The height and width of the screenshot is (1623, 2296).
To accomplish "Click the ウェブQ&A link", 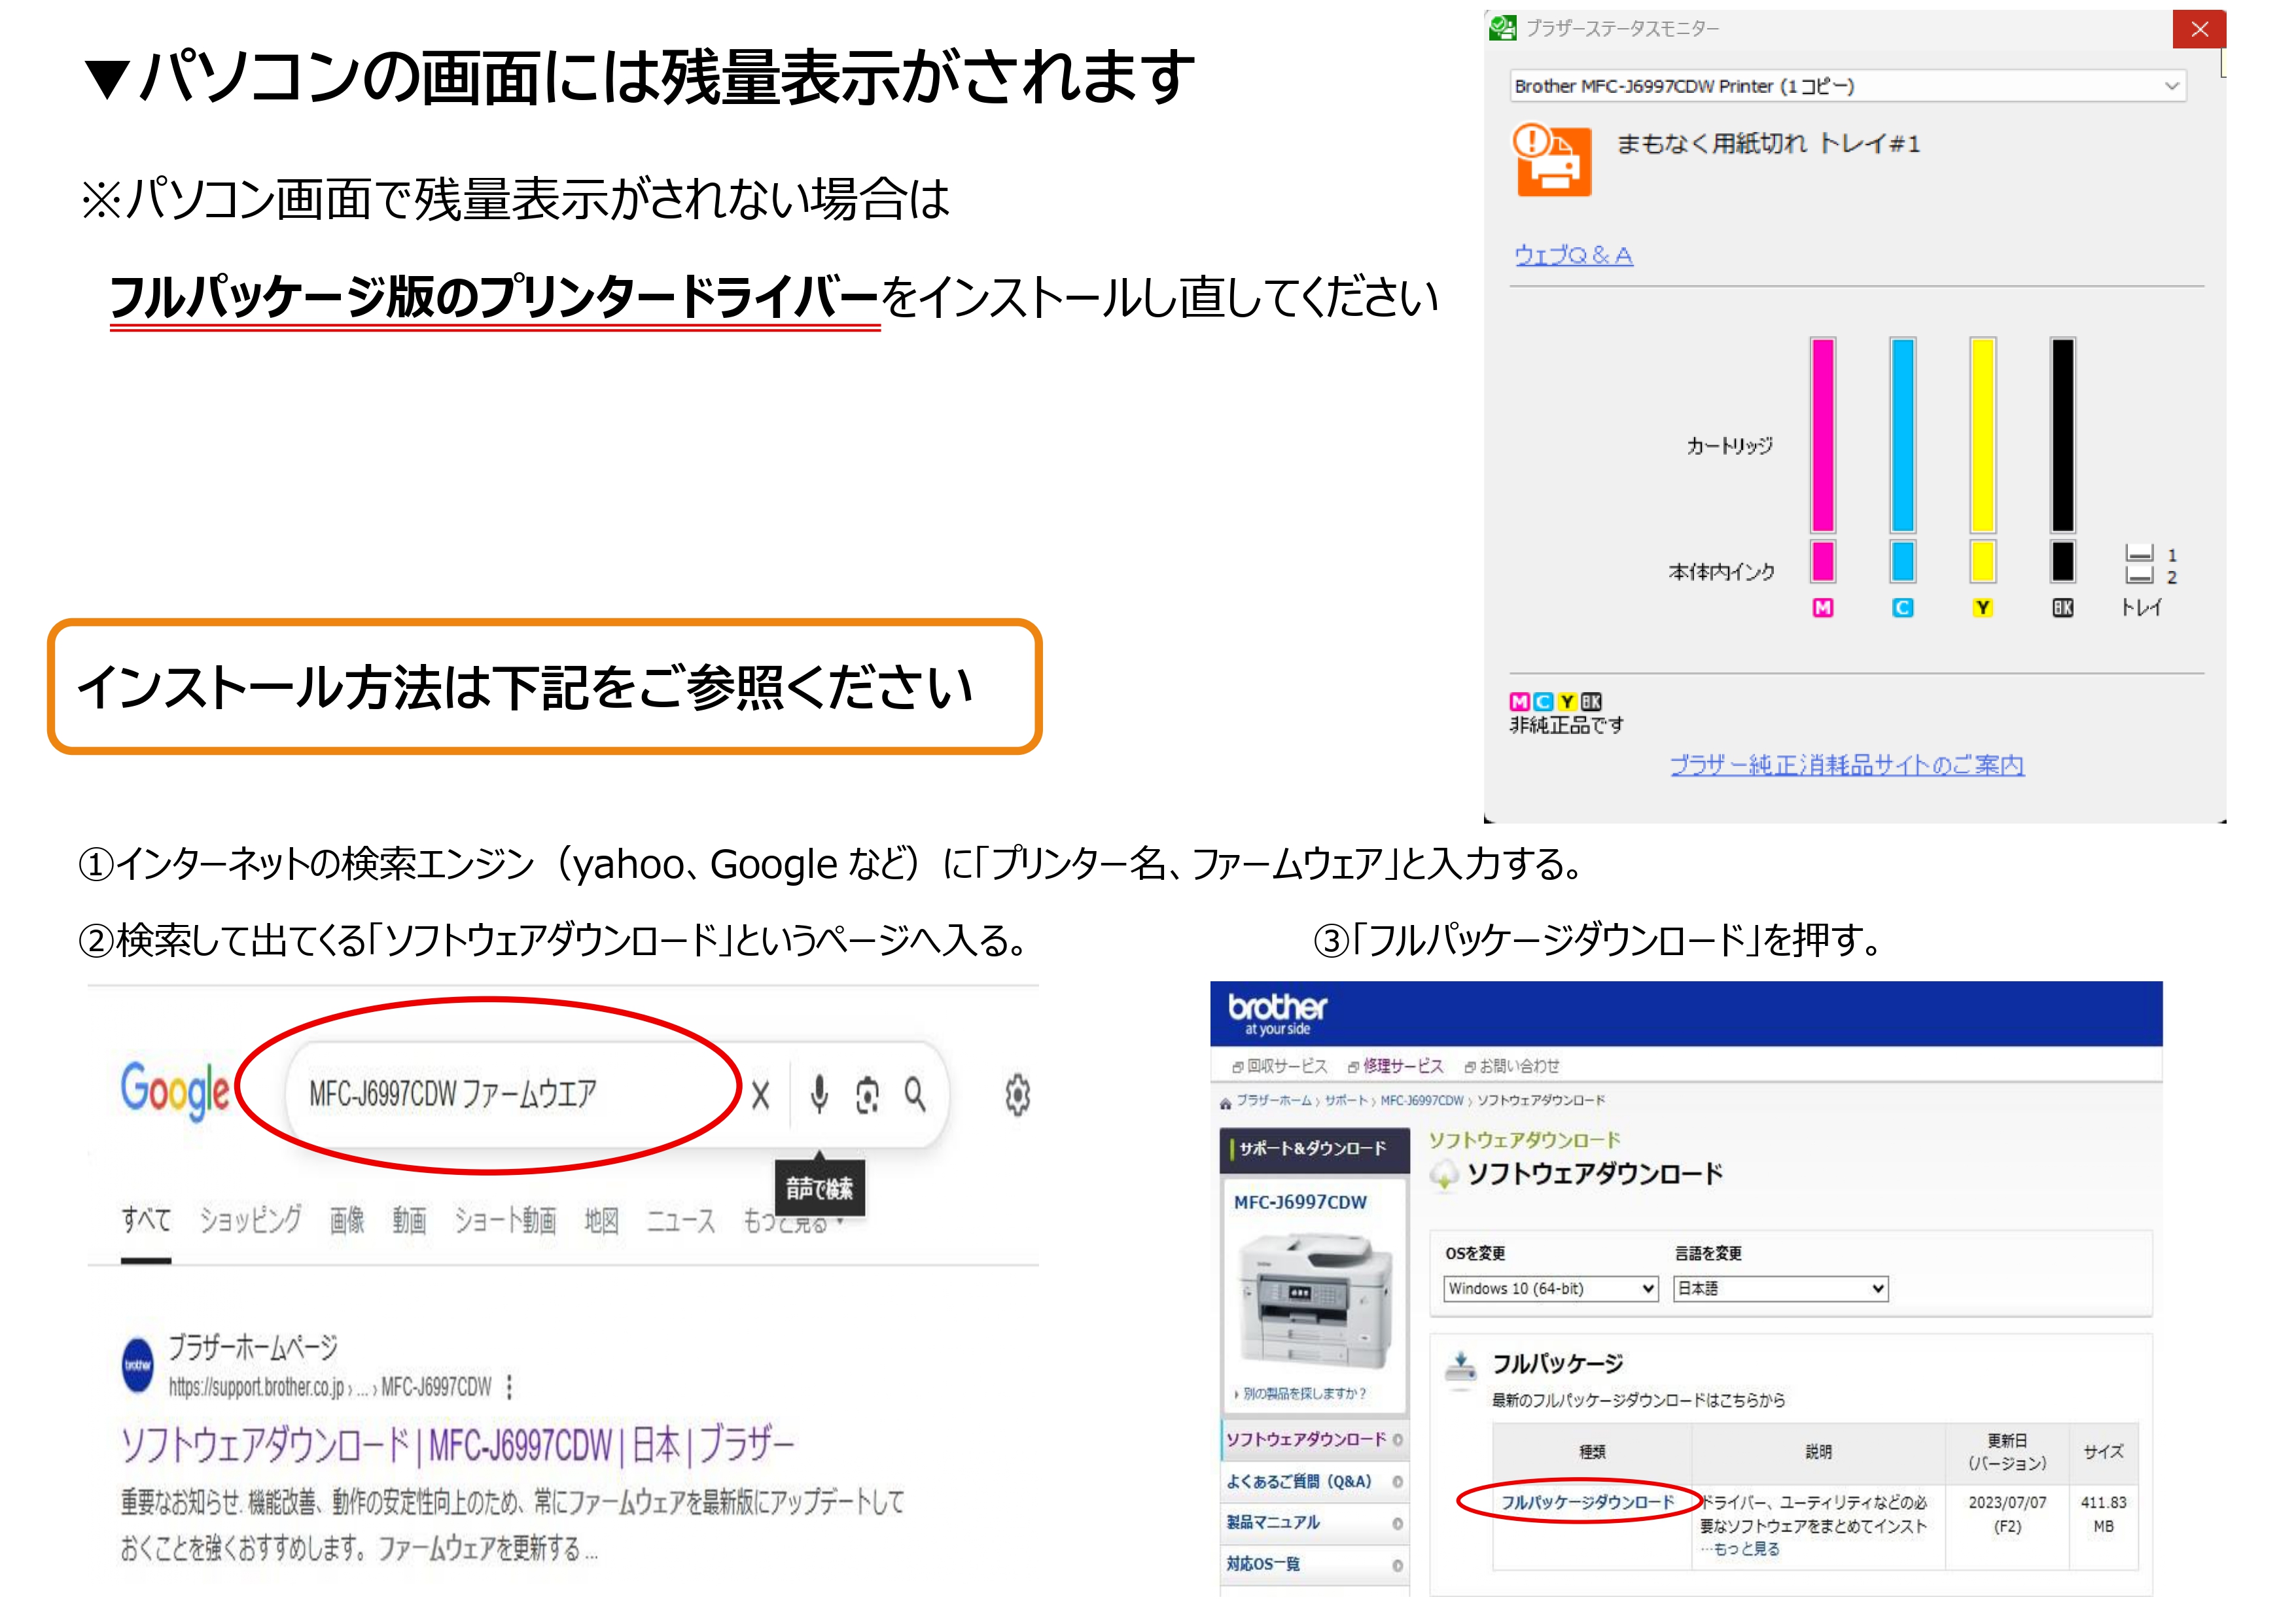I will 1572,255.
